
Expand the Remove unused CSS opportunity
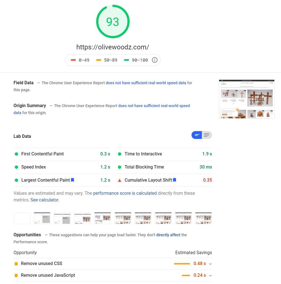210,263
